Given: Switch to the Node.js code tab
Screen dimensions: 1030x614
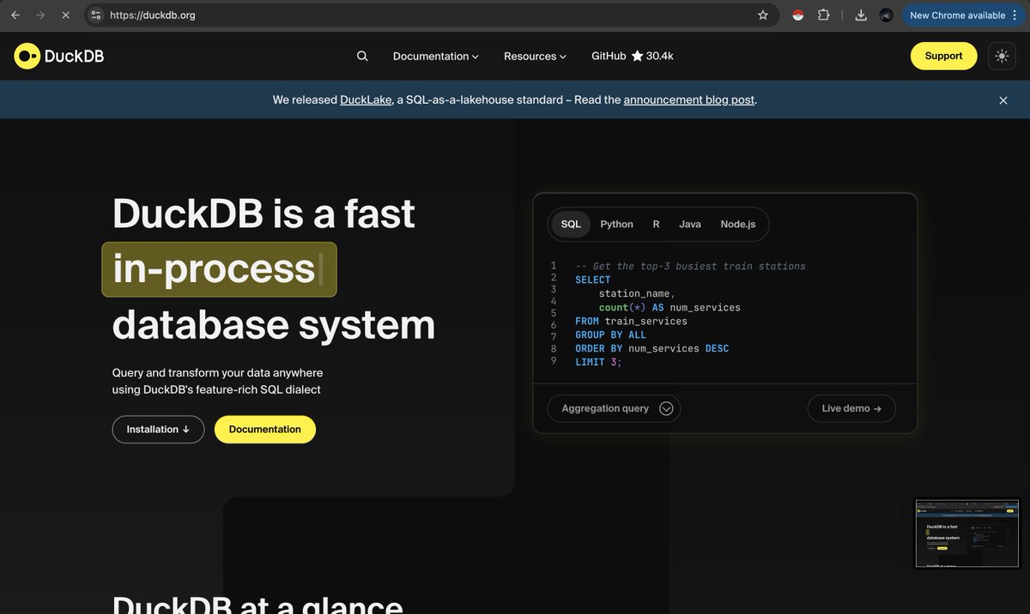Looking at the screenshot, I should [738, 224].
